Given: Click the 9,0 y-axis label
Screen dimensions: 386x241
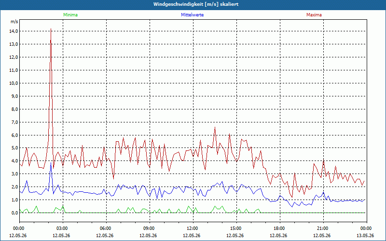Looking at the screenshot, I should click(x=15, y=96).
